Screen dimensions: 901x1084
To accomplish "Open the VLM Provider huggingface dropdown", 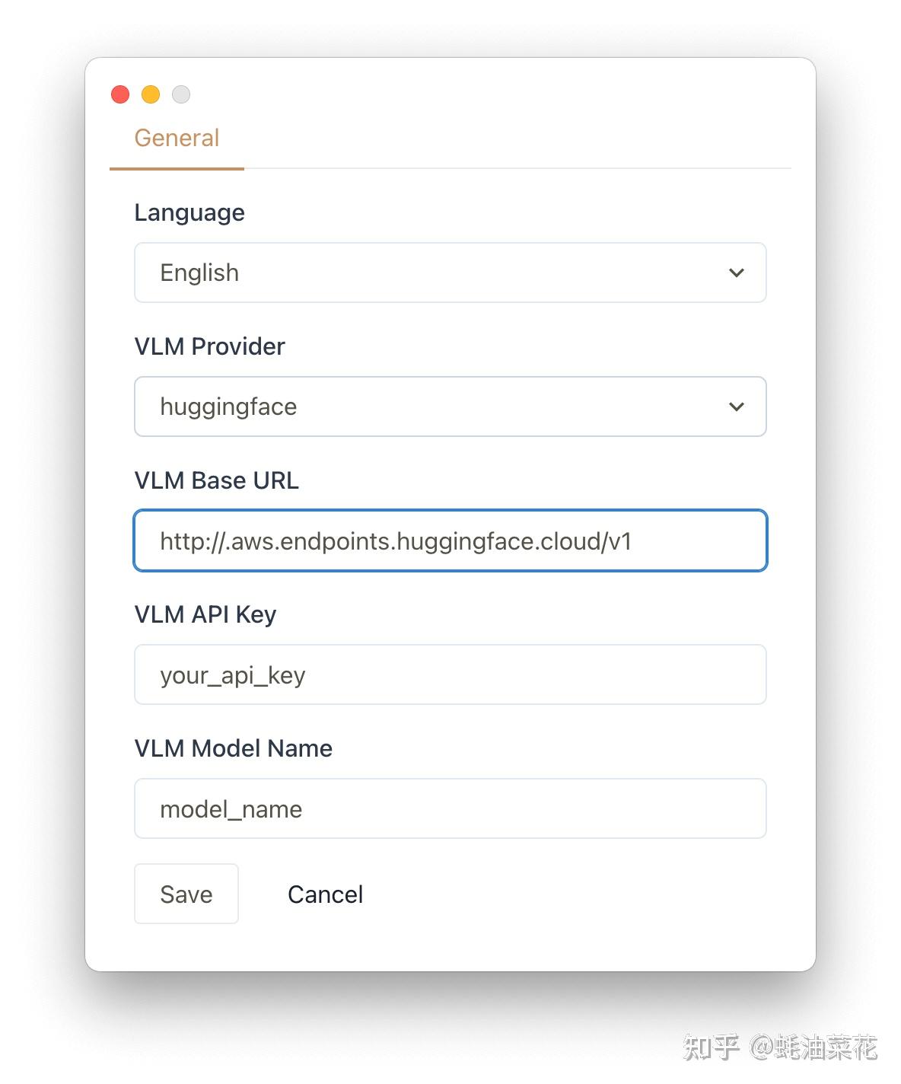I will 449,406.
